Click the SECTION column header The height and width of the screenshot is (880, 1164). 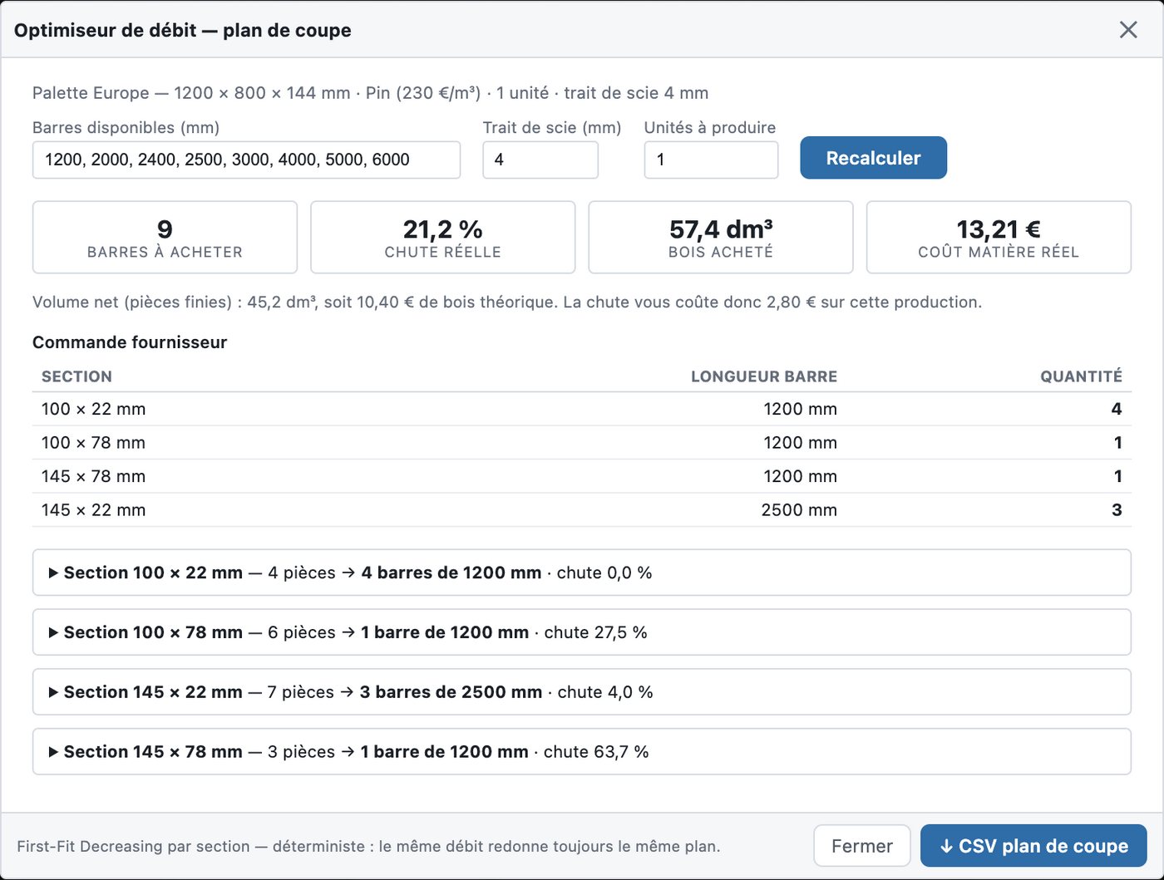76,376
